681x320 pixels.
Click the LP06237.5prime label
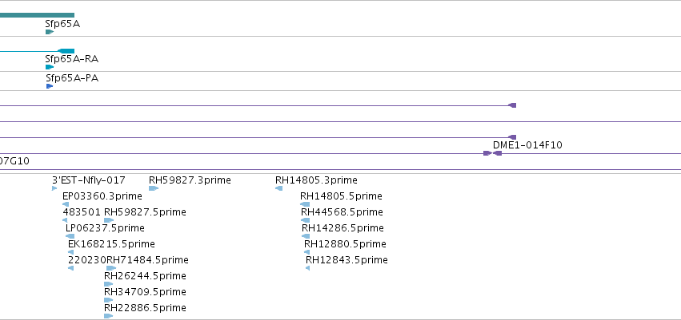[105, 227]
